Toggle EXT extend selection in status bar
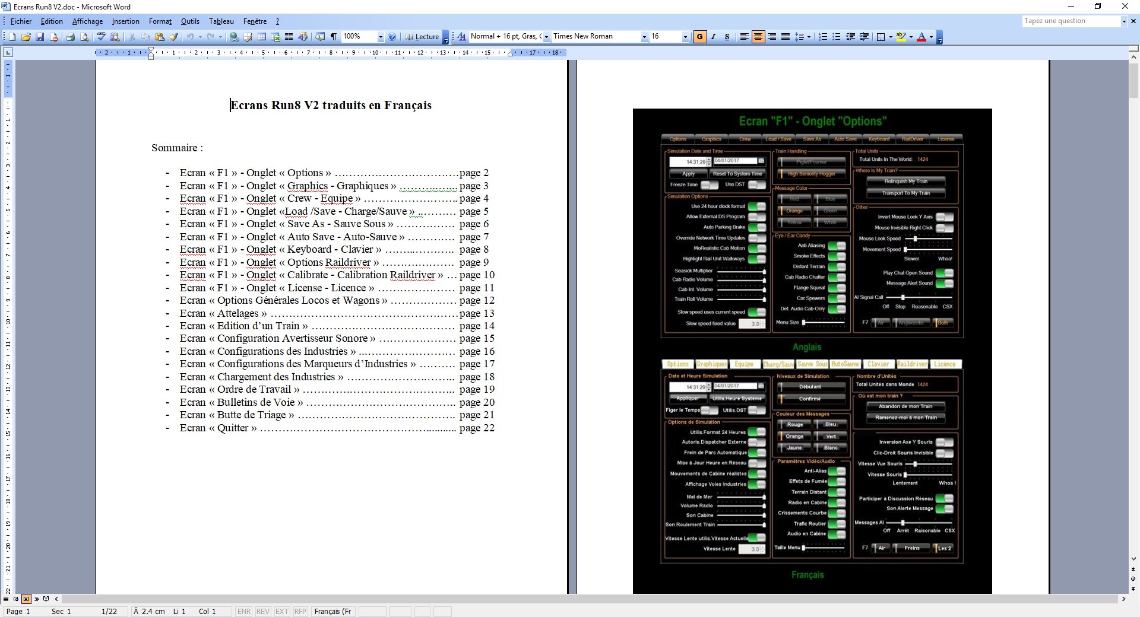 pos(281,612)
